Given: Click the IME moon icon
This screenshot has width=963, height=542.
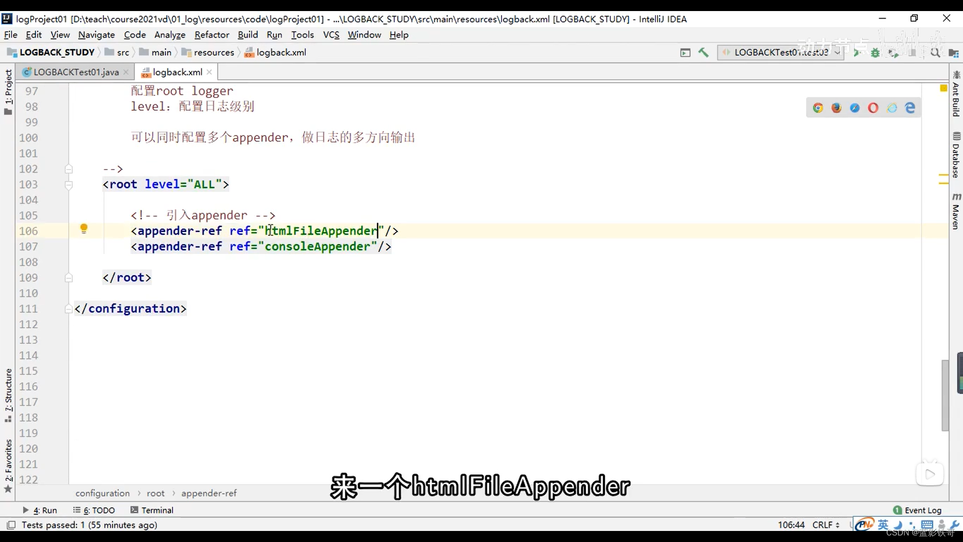Looking at the screenshot, I should 898,525.
